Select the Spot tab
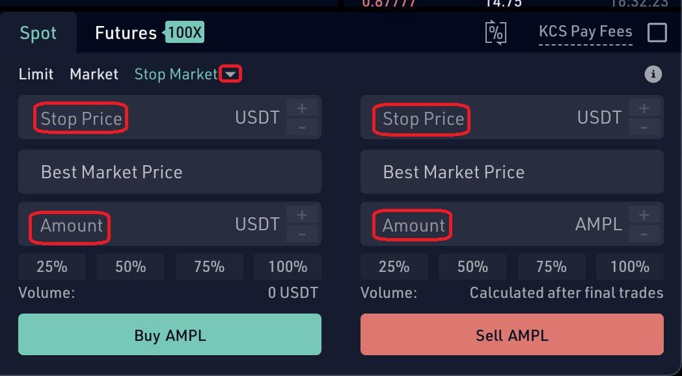Screen dimensions: 682x376 (x=38, y=33)
